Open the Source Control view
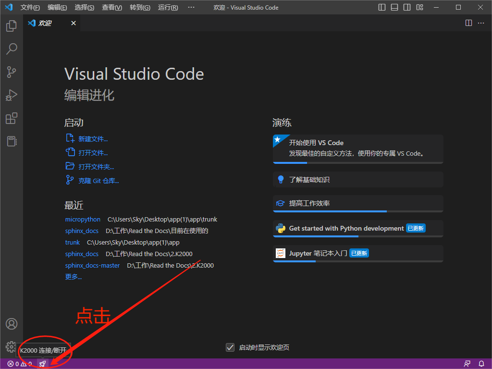This screenshot has height=369, width=492. point(12,72)
